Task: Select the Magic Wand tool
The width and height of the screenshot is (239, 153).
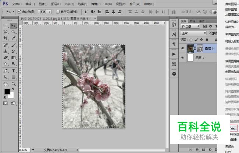Action: pos(14,32)
